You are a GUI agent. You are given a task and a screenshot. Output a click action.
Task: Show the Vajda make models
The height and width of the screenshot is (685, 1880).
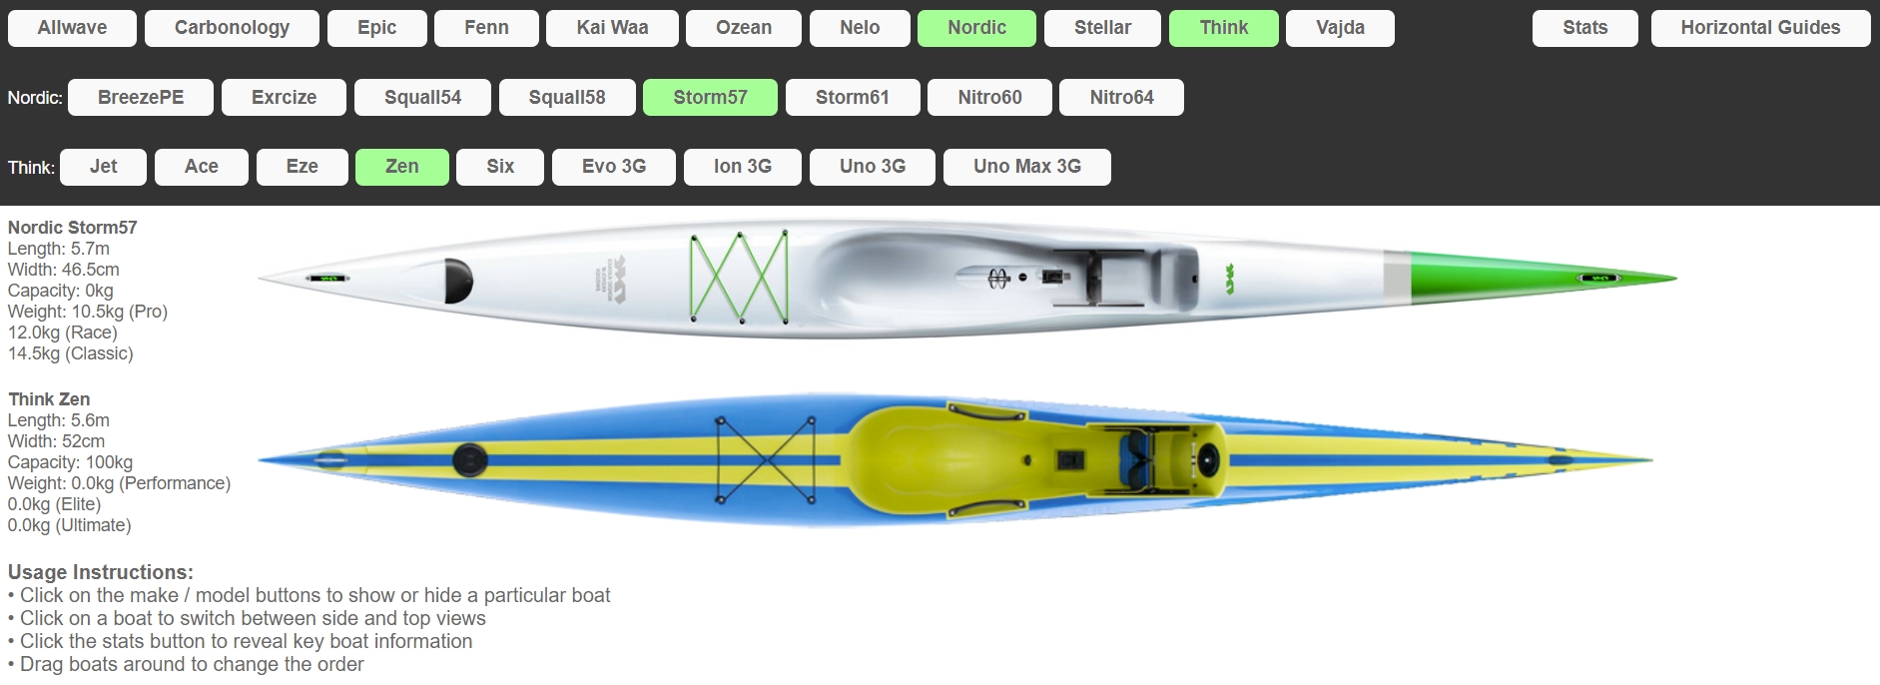1340,28
